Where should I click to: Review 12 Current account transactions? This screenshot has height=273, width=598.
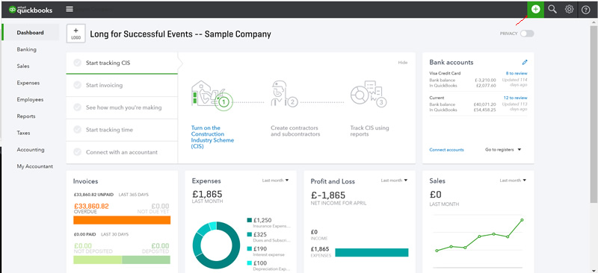515,98
